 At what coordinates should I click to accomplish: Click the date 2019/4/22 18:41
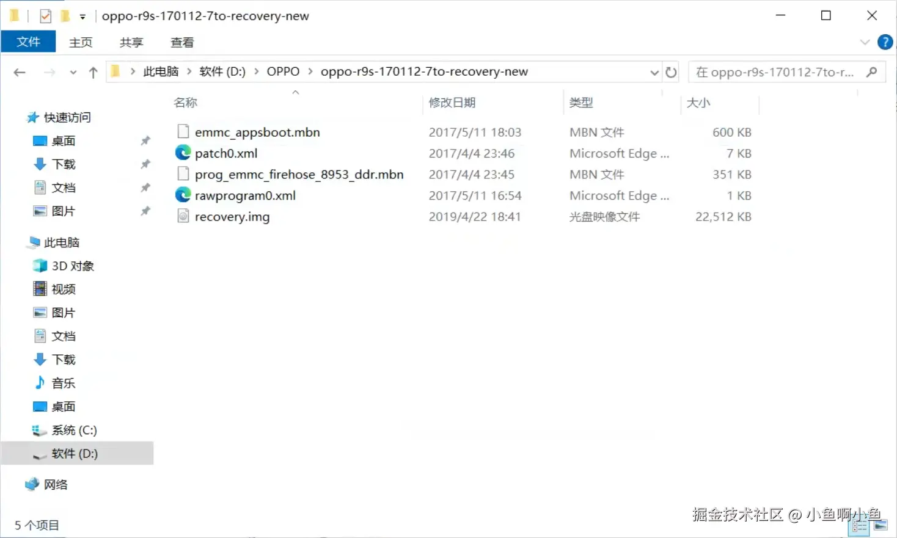(475, 217)
